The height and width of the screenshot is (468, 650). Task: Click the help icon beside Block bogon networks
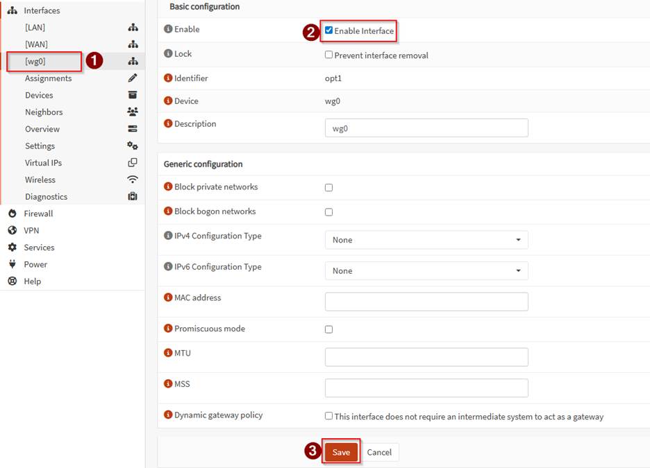(x=168, y=211)
